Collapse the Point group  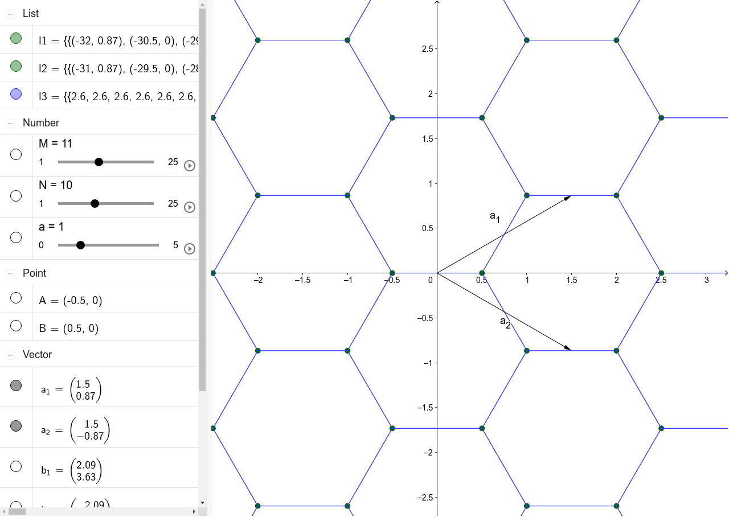10,273
